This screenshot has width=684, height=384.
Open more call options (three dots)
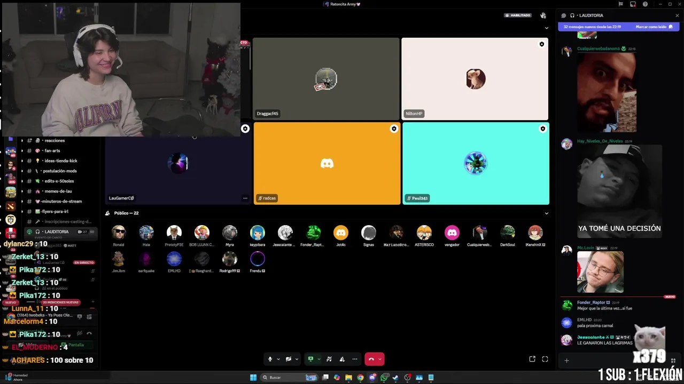(355, 359)
